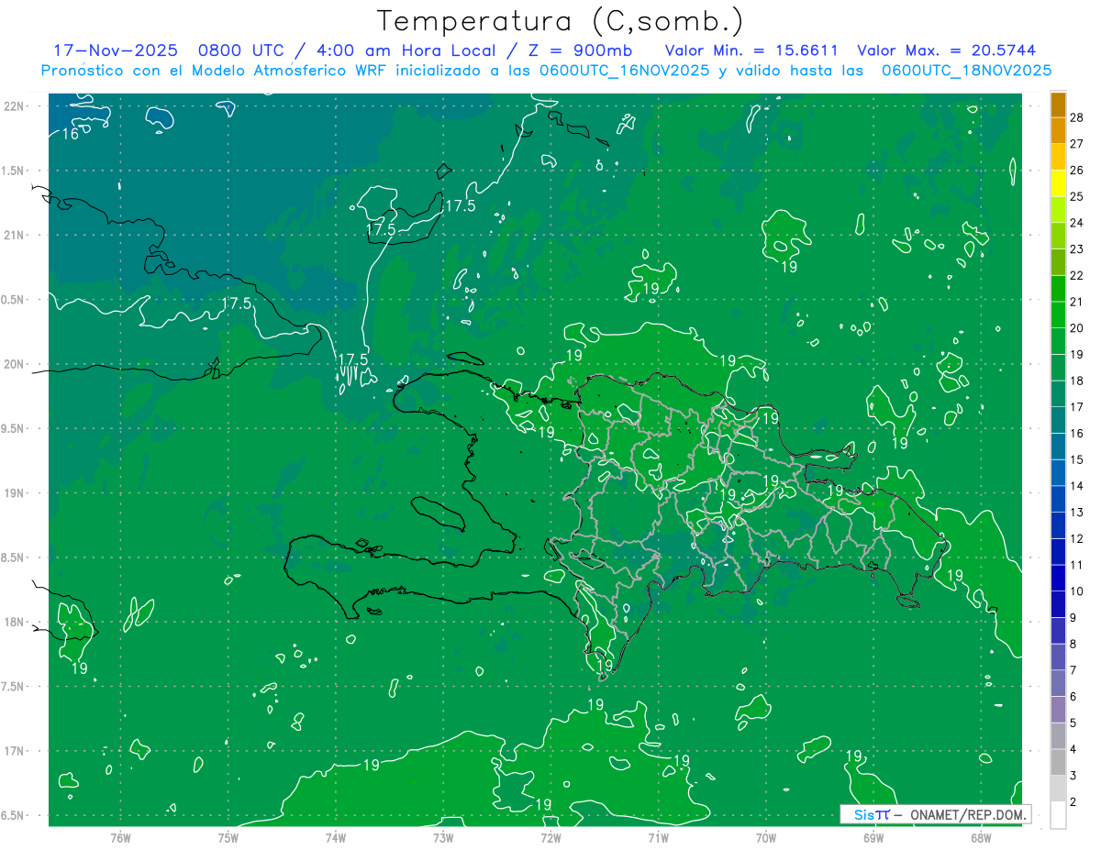1101x850 pixels.
Task: Click the white legend swatch below value 2
Action: tap(1058, 815)
